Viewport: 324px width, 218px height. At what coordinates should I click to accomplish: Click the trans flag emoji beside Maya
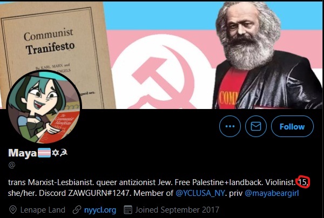click(x=44, y=153)
